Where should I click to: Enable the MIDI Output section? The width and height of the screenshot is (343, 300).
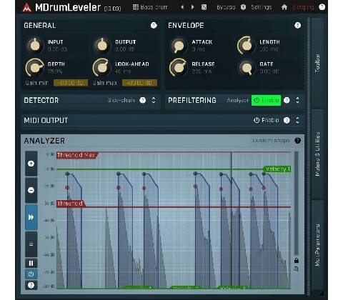(x=266, y=120)
